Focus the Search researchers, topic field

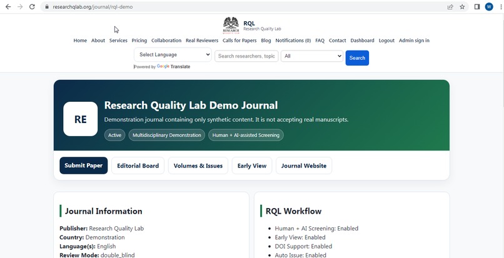click(246, 56)
